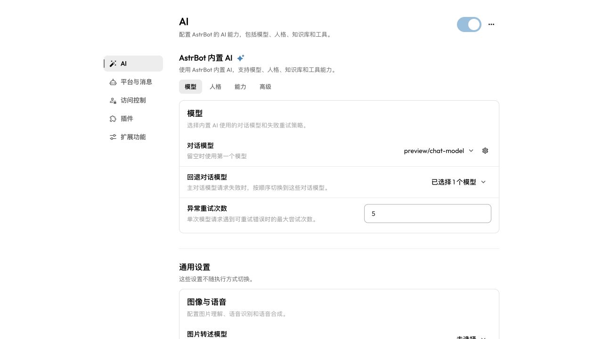Open 访问控制 in the sidebar
Viewport: 603px width, 339px height.
(133, 100)
